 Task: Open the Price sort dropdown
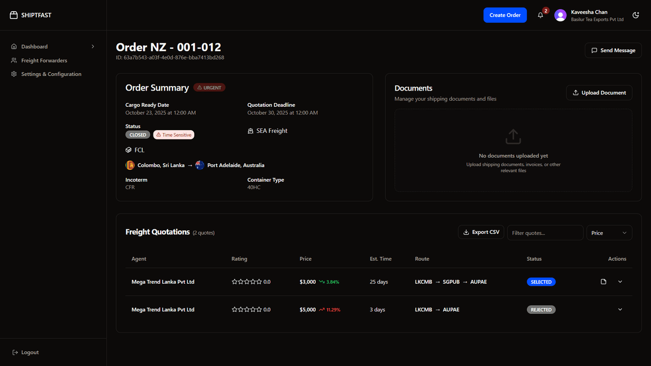coord(609,233)
